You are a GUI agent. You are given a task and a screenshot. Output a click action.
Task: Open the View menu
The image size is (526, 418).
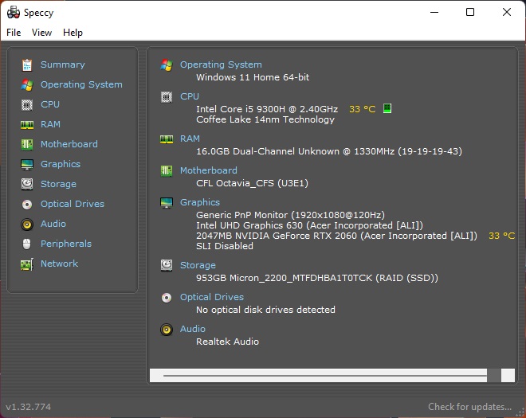coord(41,33)
